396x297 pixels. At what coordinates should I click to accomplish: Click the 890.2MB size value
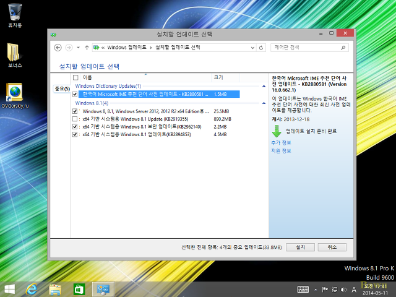(222, 119)
